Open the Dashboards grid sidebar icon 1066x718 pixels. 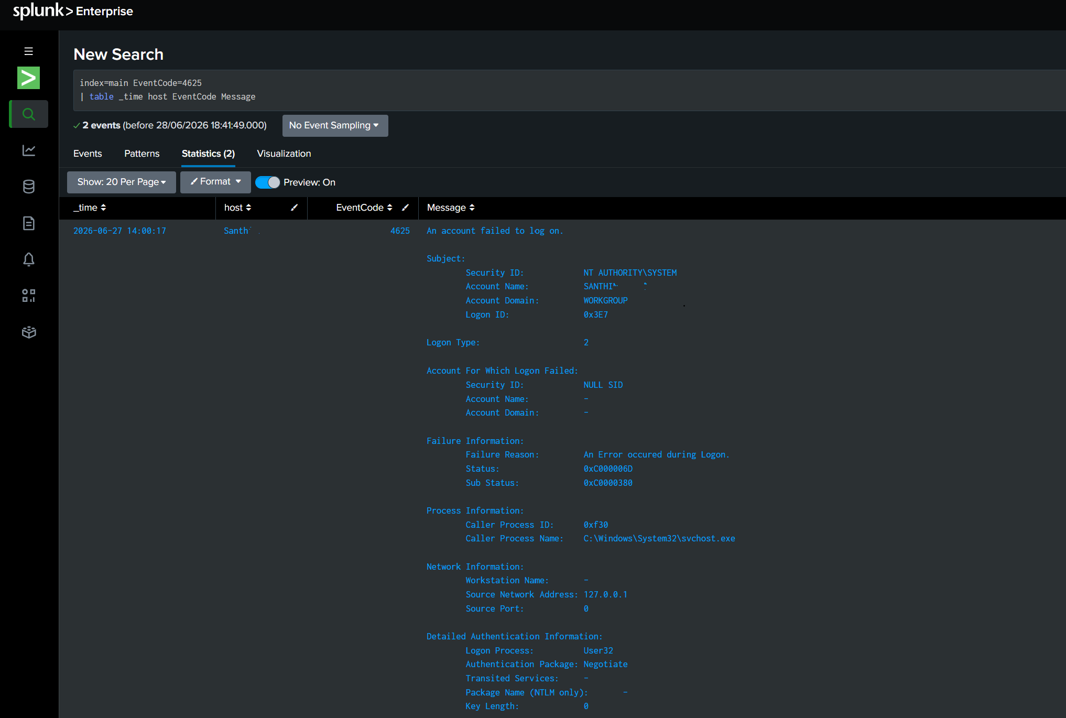pyautogui.click(x=29, y=296)
